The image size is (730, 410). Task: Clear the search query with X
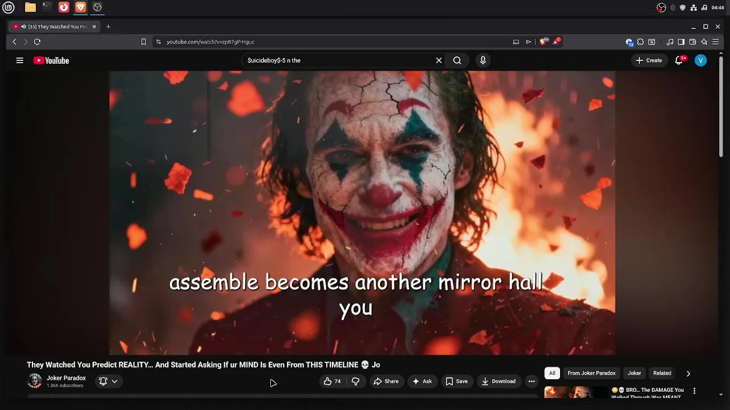[439, 60]
